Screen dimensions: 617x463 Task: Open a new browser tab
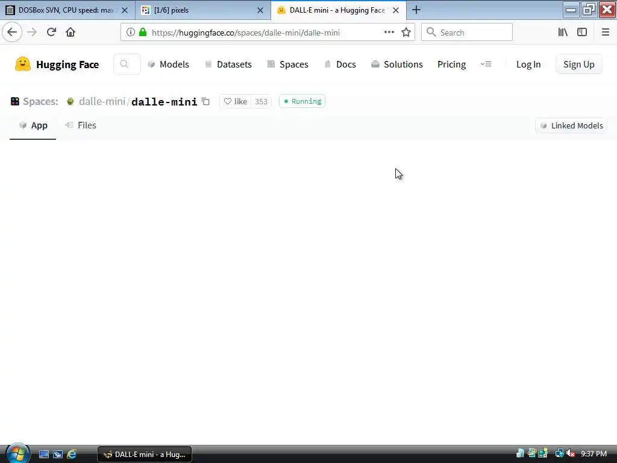click(x=416, y=10)
